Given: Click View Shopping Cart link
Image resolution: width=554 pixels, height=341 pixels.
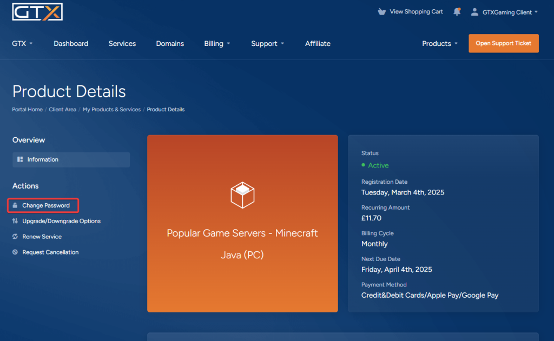Looking at the screenshot, I should click(410, 12).
